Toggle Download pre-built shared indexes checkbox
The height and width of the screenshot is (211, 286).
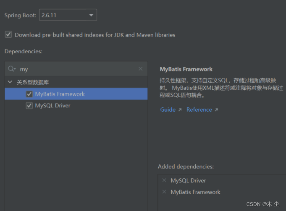pyautogui.click(x=8, y=34)
